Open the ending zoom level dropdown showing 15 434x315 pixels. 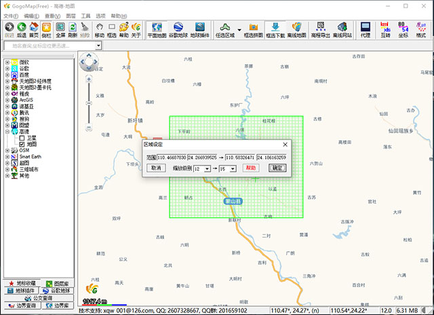[233, 168]
